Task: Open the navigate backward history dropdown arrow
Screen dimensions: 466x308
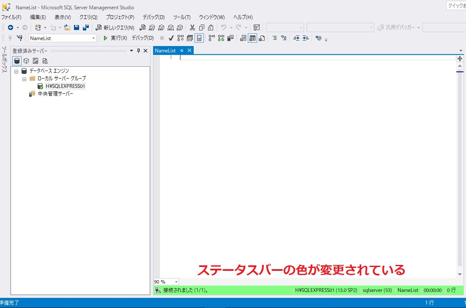Action: click(x=17, y=27)
